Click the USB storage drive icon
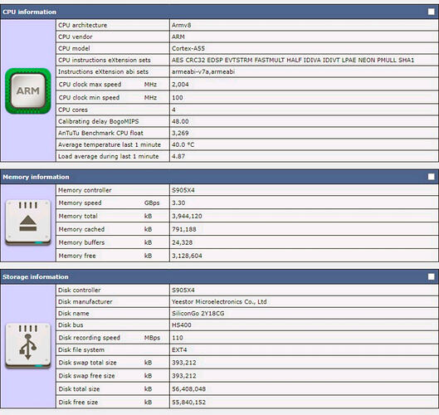 [x=28, y=345]
